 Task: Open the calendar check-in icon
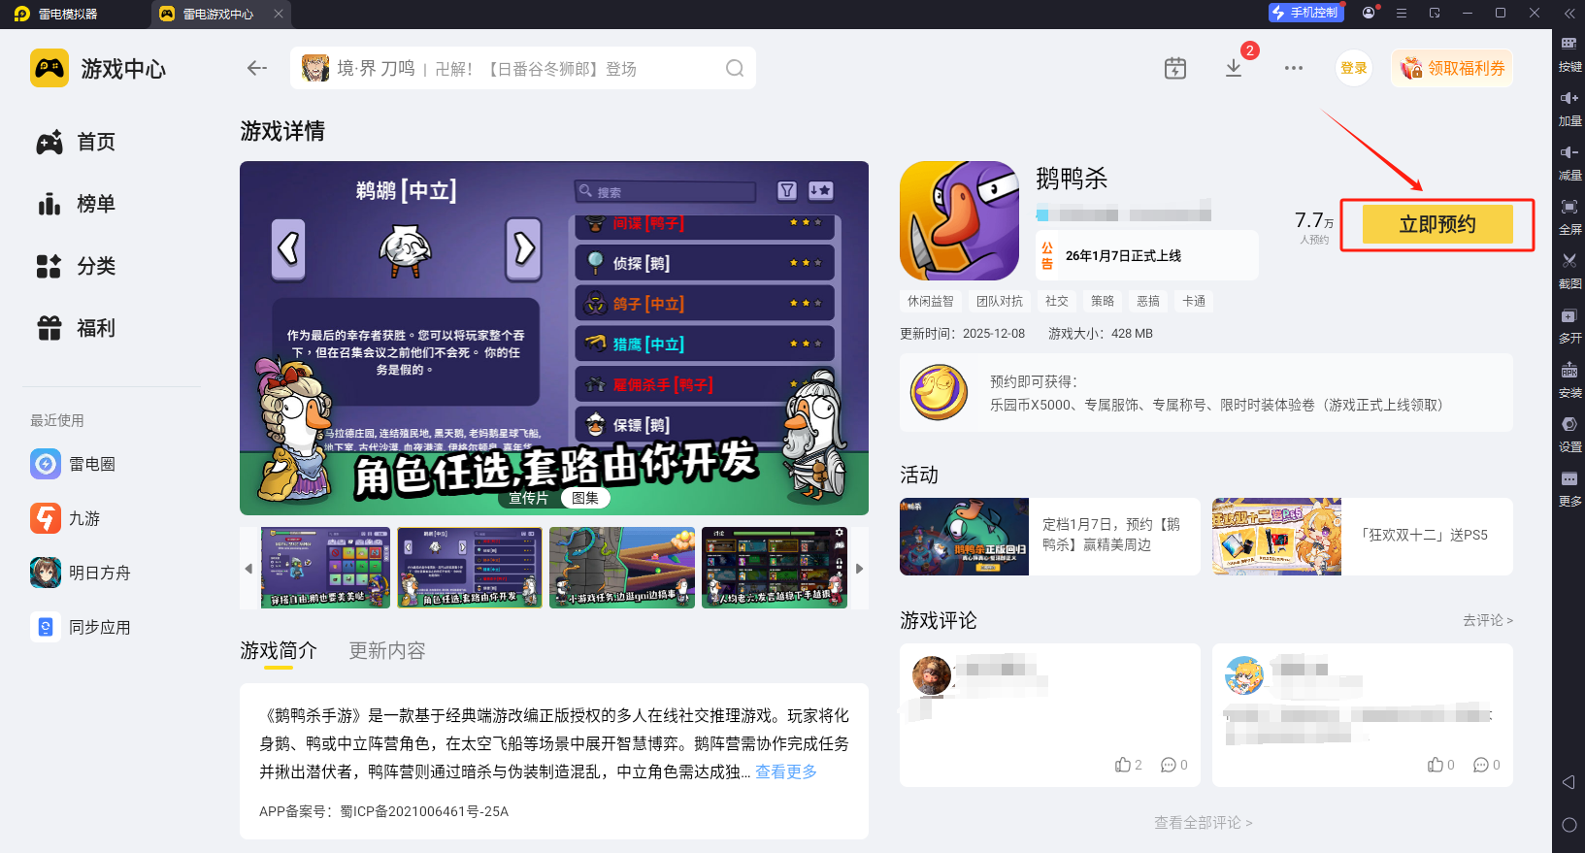click(1175, 68)
